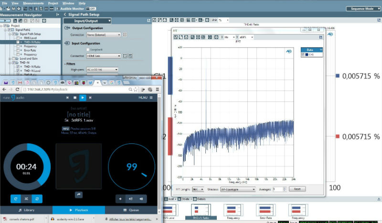Stop playback in RuneAudio

(x=75, y=98)
